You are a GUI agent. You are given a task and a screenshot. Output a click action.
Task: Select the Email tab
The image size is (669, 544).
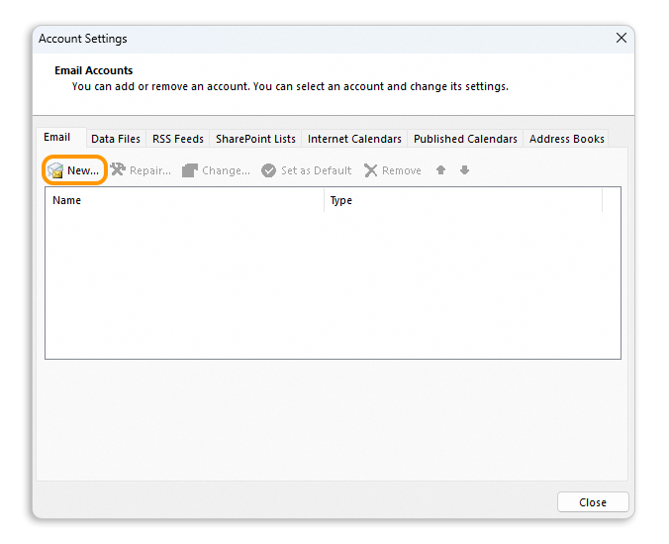pyautogui.click(x=61, y=137)
